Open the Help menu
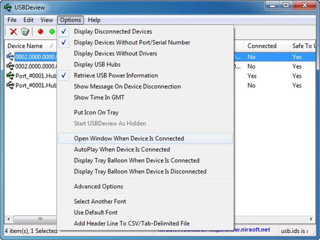This screenshot has height=240, width=320. pos(94,20)
